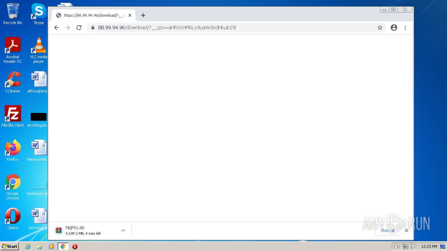Open the Chrome profile avatar menu

pyautogui.click(x=394, y=28)
